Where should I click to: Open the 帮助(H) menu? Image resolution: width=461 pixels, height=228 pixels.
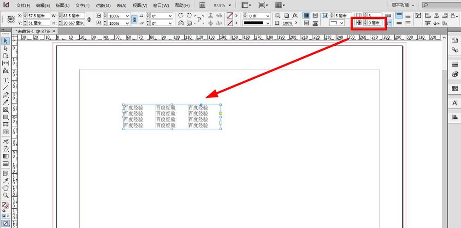tap(182, 5)
